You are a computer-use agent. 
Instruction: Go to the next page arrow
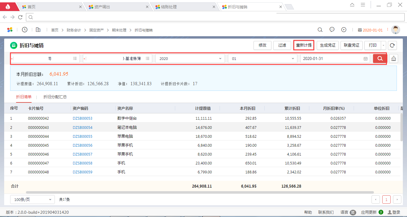pos(397,199)
